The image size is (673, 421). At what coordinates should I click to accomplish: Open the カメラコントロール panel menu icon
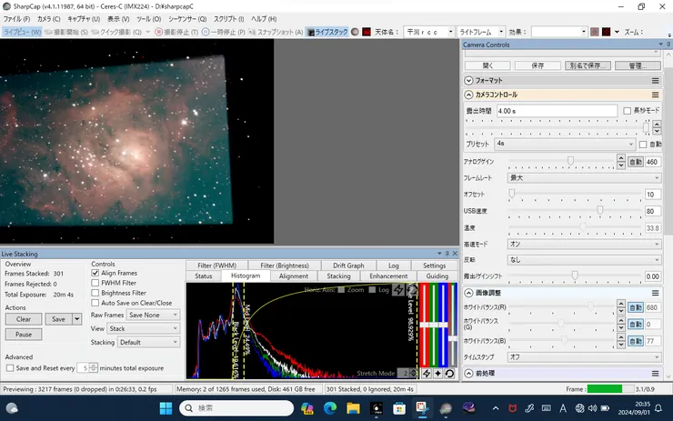[655, 95]
